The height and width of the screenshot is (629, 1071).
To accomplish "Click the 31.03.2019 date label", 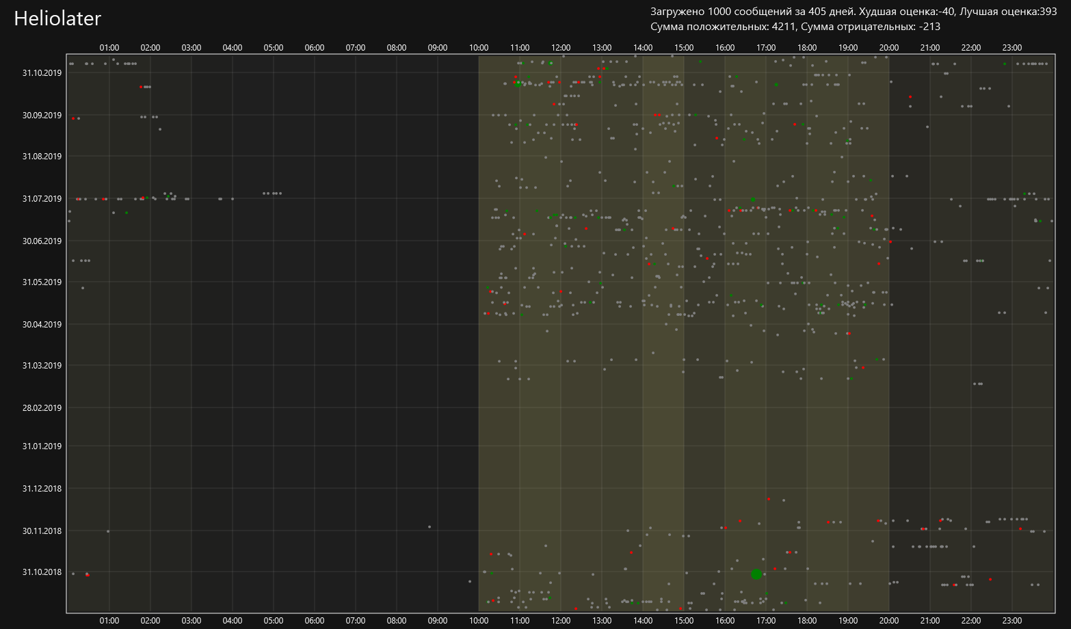I will click(x=42, y=365).
